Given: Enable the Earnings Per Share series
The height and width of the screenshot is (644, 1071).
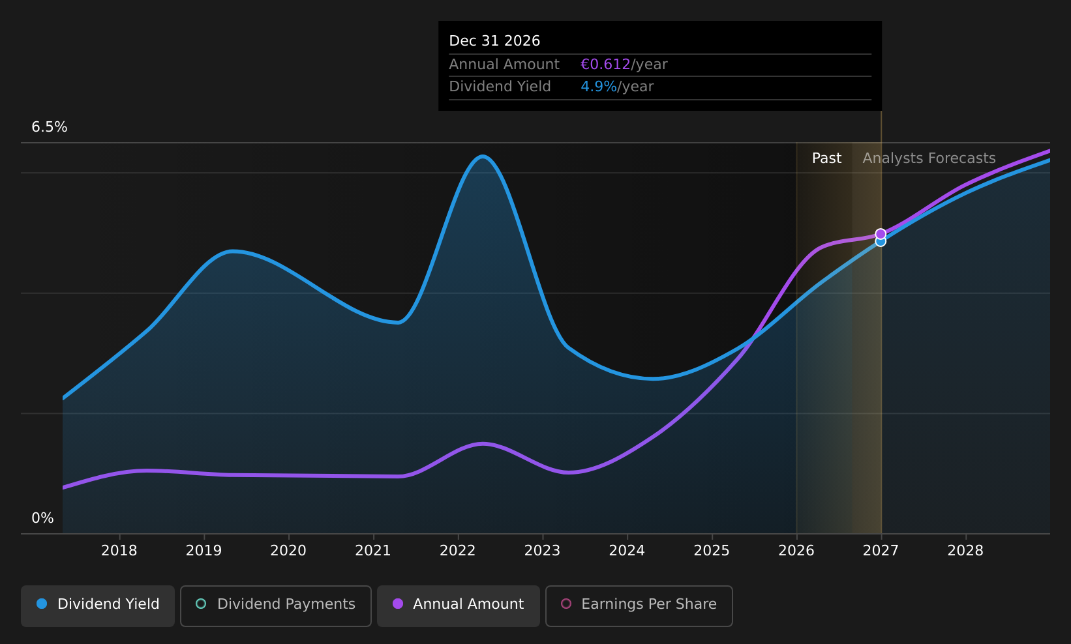Looking at the screenshot, I should [x=639, y=606].
